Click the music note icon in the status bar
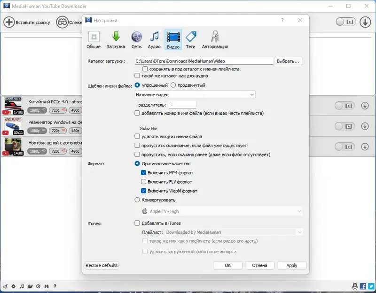Image resolution: width=376 pixels, height=293 pixels. (22, 286)
